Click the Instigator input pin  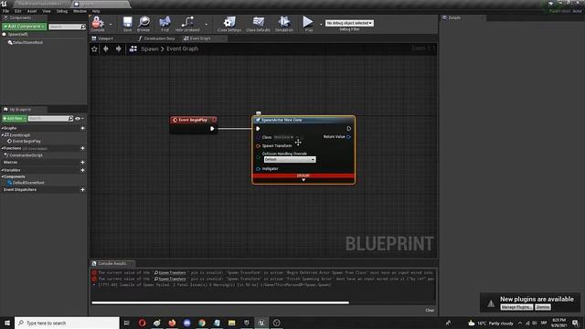(x=258, y=169)
